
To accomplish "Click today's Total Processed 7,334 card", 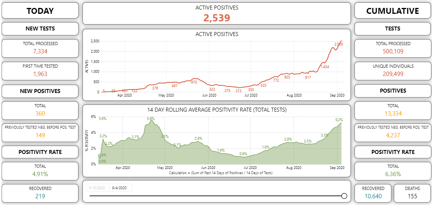I will click(40, 48).
